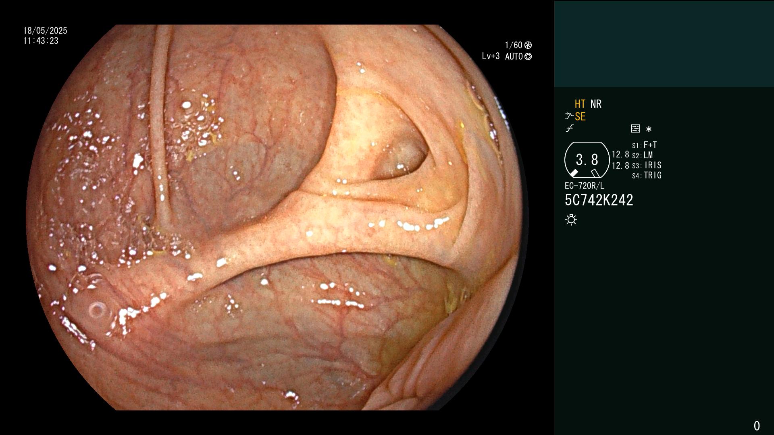The image size is (774, 435).
Task: Click the shutter speed icon beside 1/60
Action: [x=528, y=45]
